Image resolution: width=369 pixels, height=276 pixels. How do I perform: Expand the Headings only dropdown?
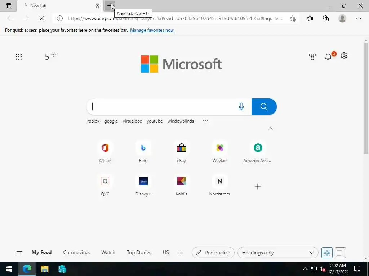[x=278, y=253]
